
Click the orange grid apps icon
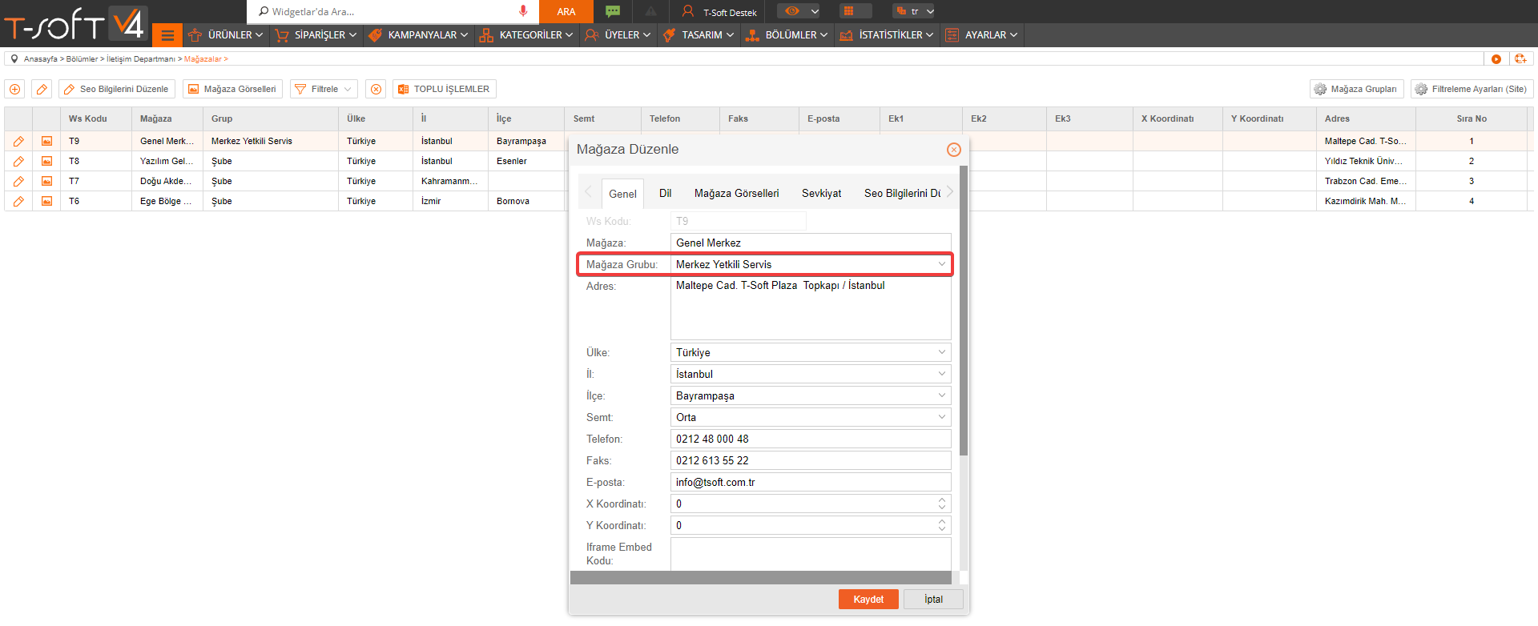848,11
